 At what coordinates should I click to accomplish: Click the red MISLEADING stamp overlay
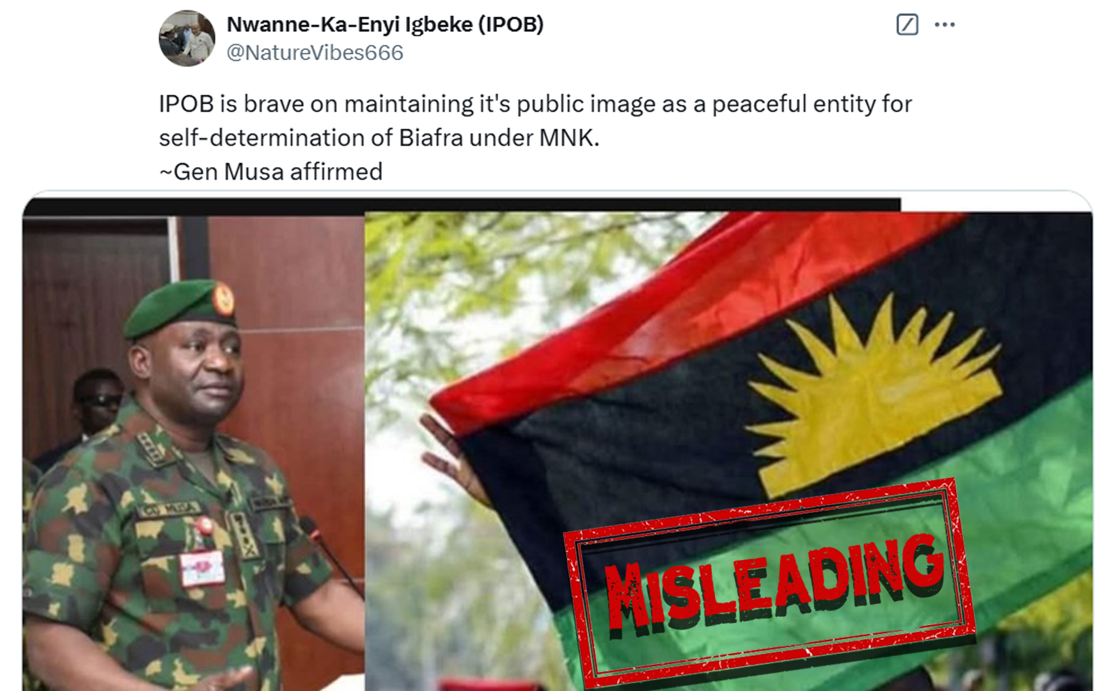pyautogui.click(x=770, y=584)
